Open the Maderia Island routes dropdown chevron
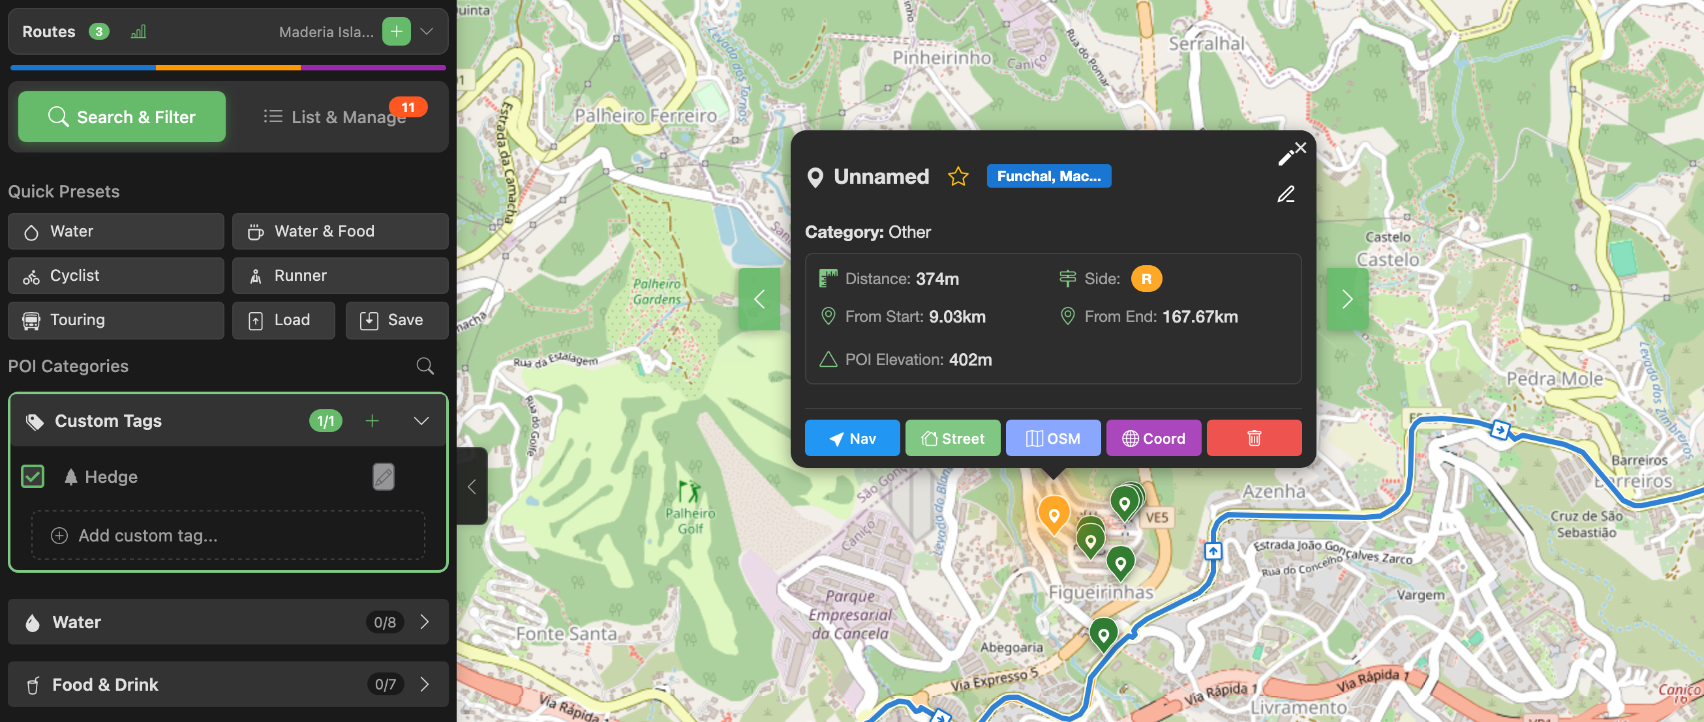Viewport: 1704px width, 722px height. 427,31
